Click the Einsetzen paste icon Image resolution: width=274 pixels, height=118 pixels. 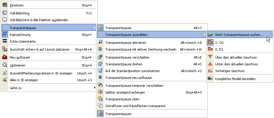[5, 5]
